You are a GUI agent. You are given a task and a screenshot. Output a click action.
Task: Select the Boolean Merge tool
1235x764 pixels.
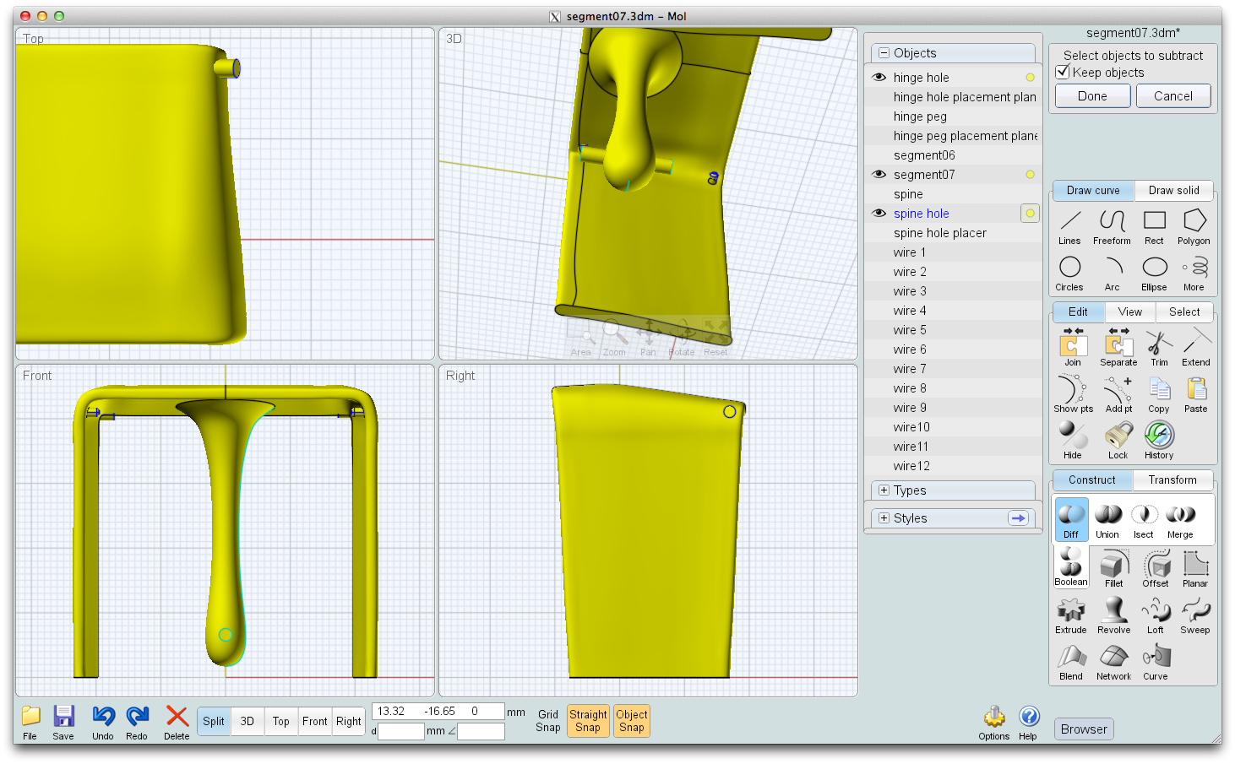tap(1180, 520)
